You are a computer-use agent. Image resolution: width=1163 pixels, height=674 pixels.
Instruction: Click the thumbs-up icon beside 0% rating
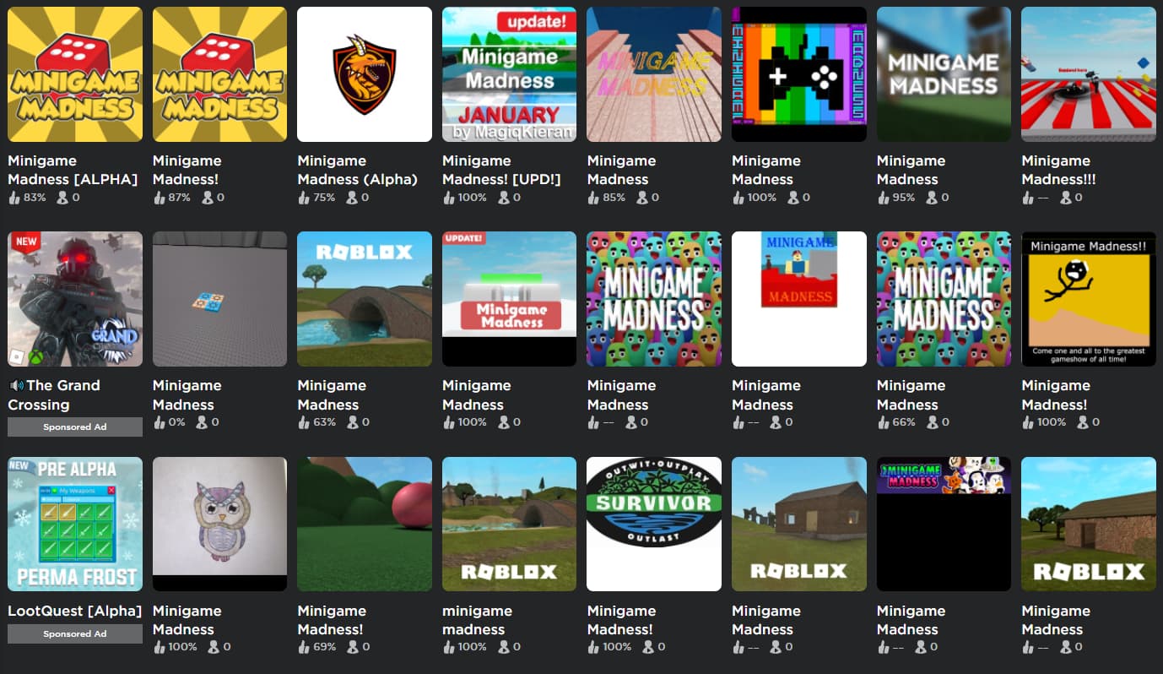159,422
